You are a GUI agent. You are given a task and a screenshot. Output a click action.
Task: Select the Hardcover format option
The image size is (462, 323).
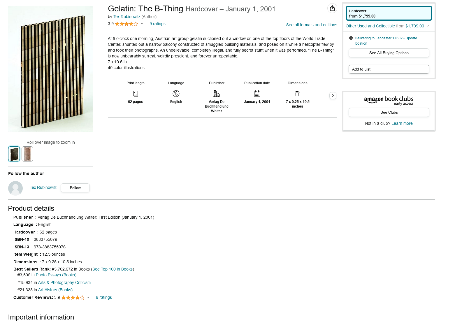click(x=389, y=13)
